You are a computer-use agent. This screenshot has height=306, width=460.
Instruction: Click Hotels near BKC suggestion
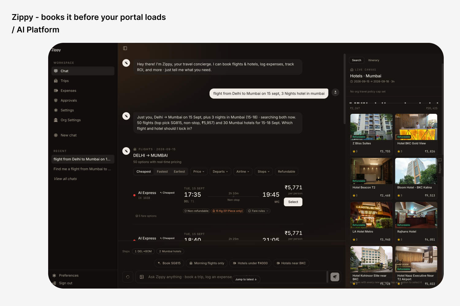pyautogui.click(x=291, y=263)
